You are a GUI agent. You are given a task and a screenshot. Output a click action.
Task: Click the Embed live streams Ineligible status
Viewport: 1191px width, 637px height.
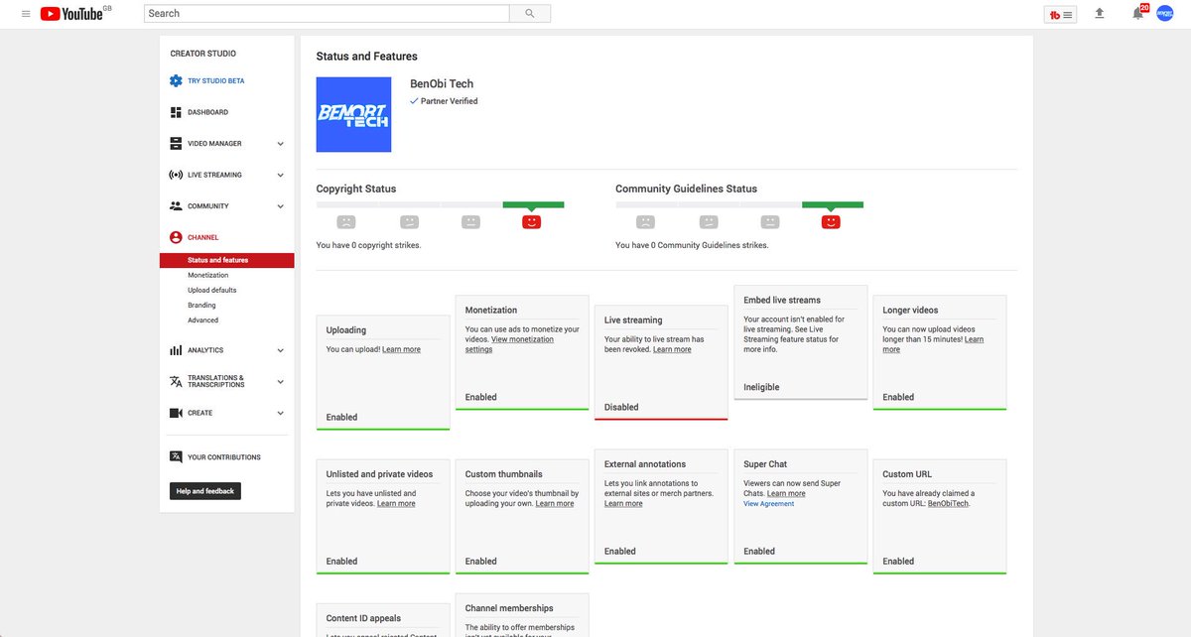click(x=761, y=387)
